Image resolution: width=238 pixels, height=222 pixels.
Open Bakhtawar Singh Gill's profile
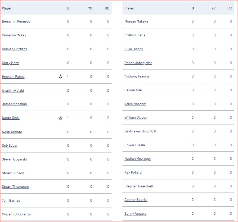tap(140, 131)
